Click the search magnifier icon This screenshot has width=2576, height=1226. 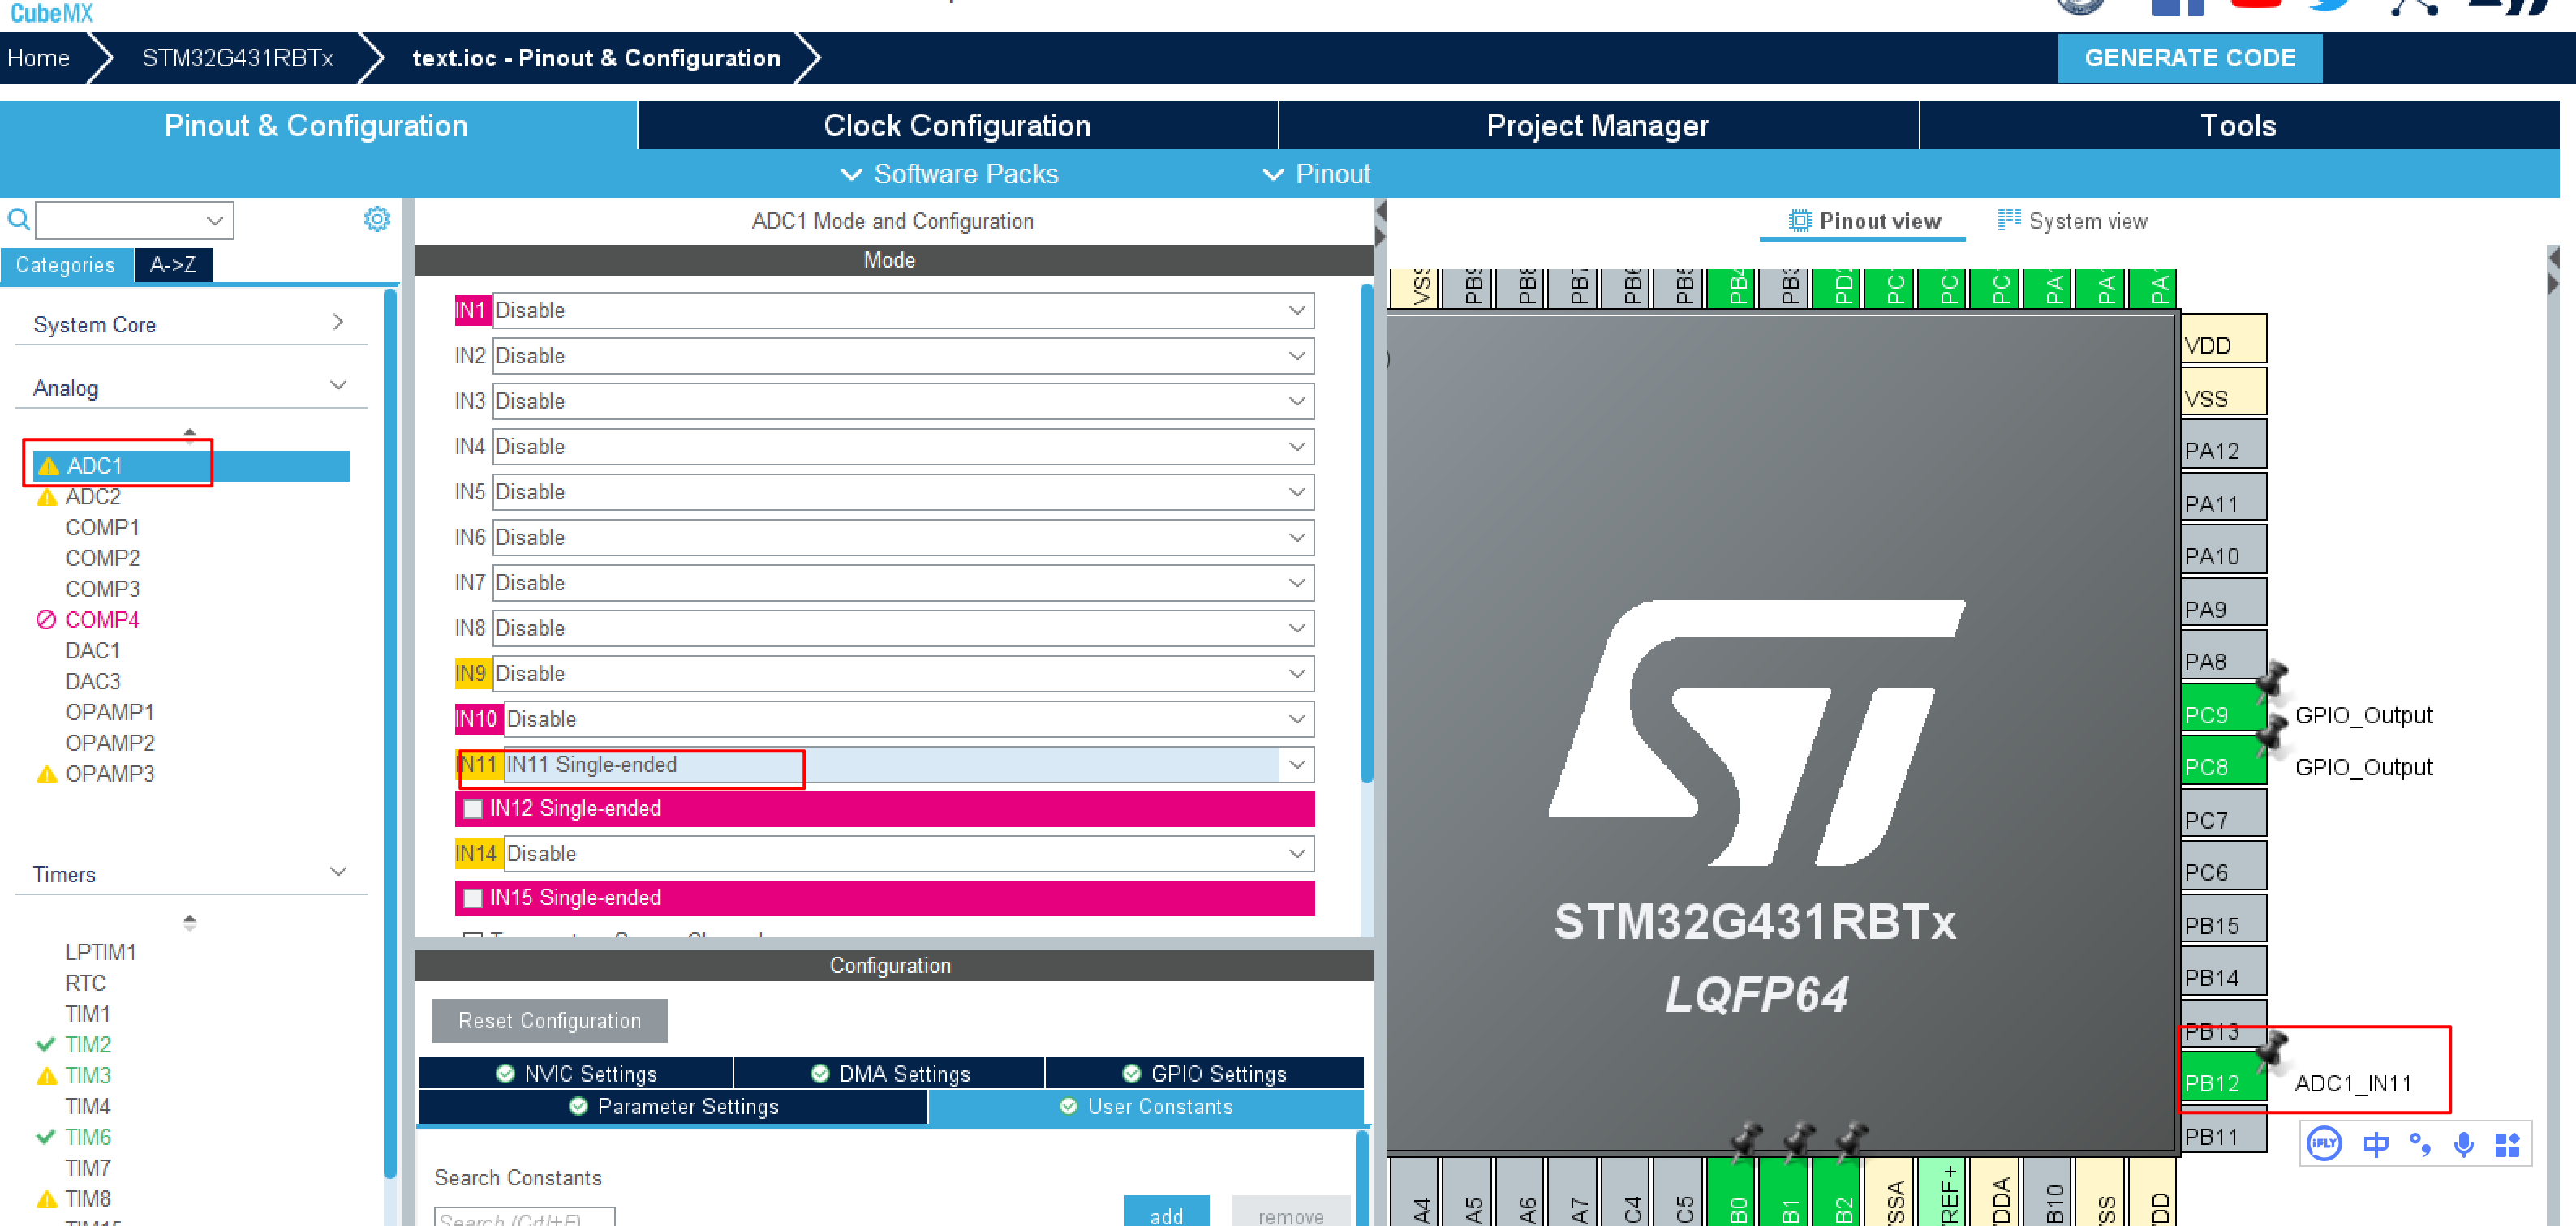18,220
